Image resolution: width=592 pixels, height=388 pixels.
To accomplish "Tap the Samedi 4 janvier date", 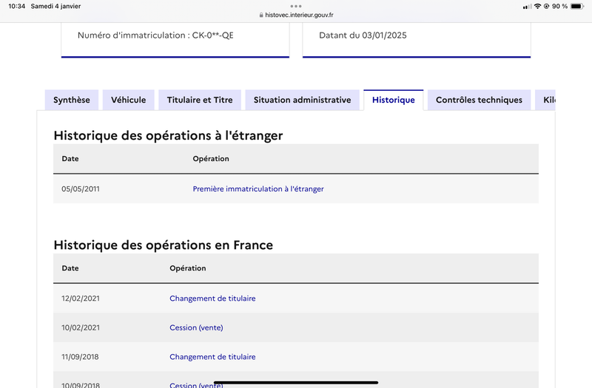I will coord(56,6).
